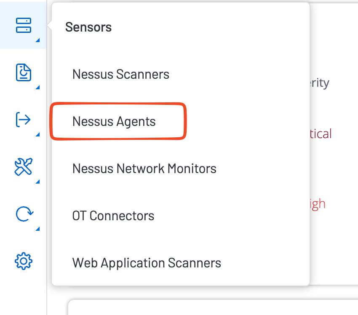Expand the small triangle beside the Sensors icon
This screenshot has height=315, width=358.
pyautogui.click(x=38, y=40)
